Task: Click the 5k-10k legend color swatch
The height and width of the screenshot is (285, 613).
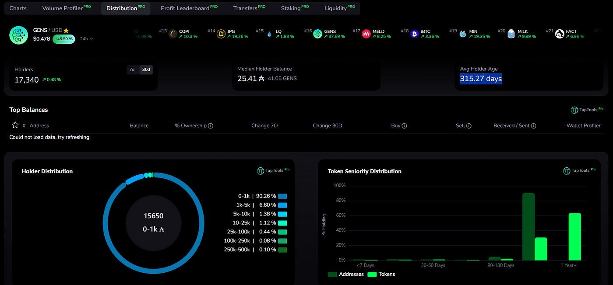Action: coord(282,214)
